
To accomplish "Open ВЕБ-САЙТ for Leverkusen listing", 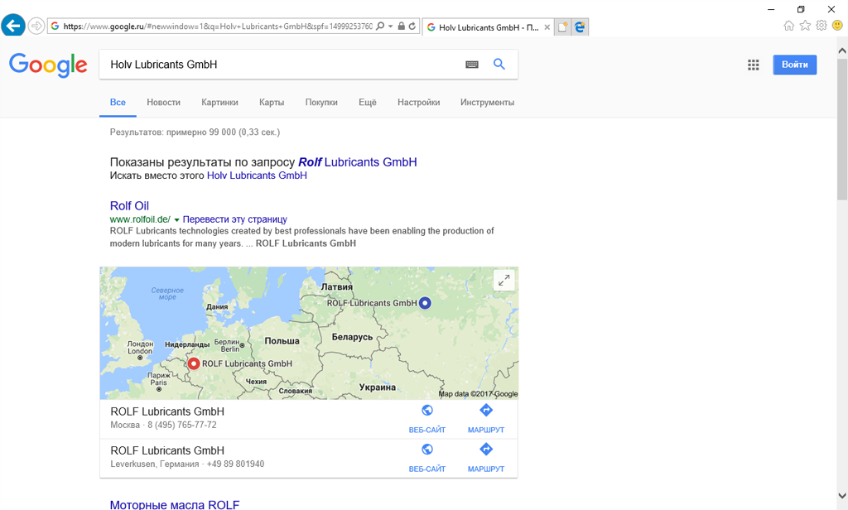I will coord(427,459).
